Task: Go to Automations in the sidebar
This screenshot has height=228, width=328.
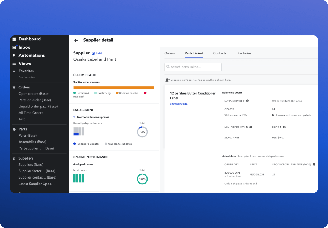Action: (x=32, y=55)
